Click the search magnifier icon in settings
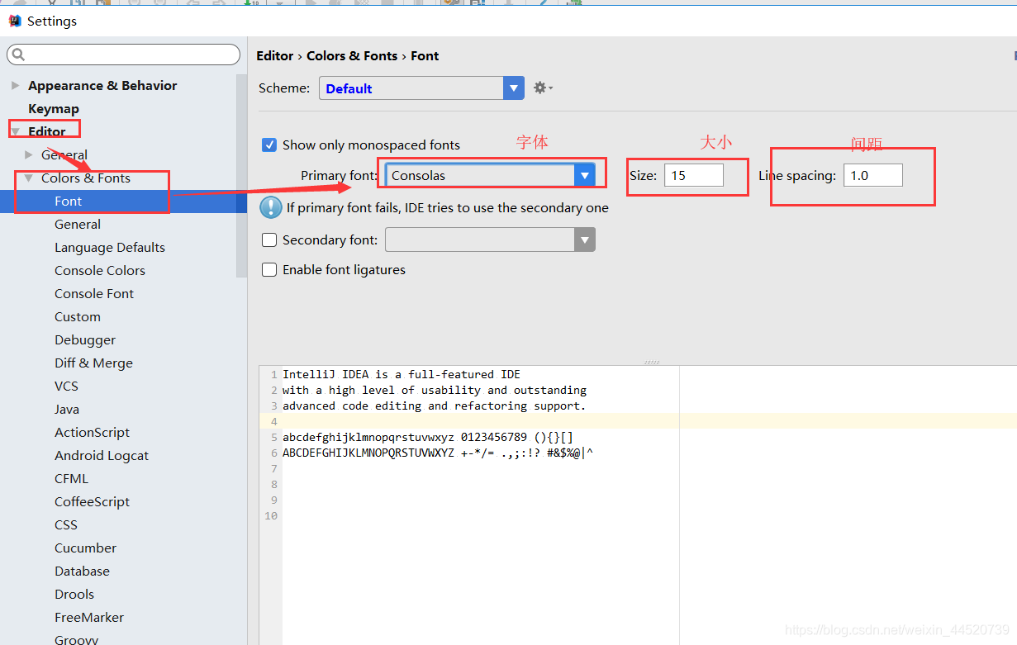 click(x=18, y=55)
